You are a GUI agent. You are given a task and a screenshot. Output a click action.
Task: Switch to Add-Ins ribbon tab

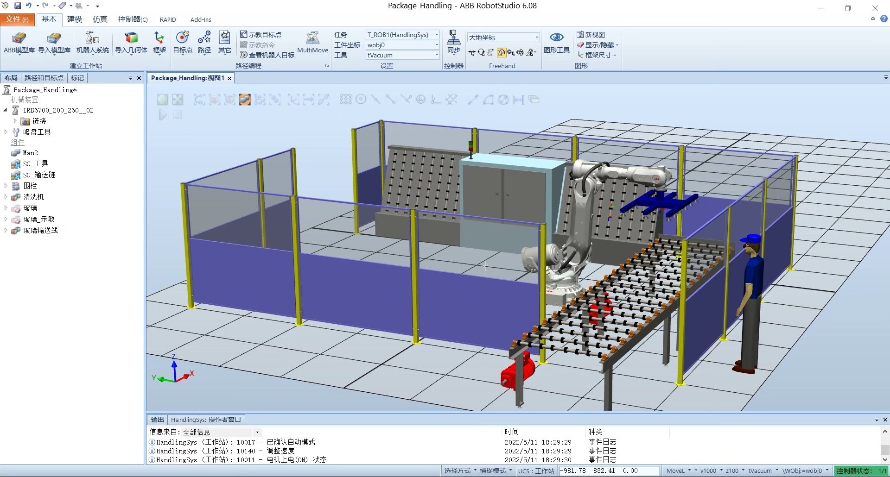(x=201, y=19)
